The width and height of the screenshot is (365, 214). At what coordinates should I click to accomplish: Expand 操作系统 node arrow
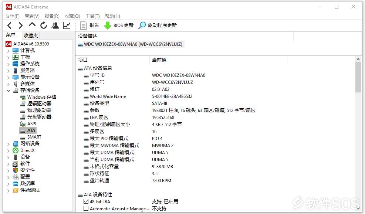pyautogui.click(x=9, y=64)
